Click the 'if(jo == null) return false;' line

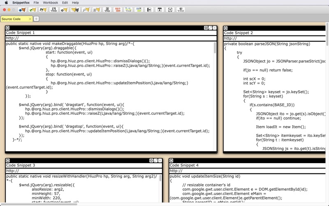coord(268,70)
